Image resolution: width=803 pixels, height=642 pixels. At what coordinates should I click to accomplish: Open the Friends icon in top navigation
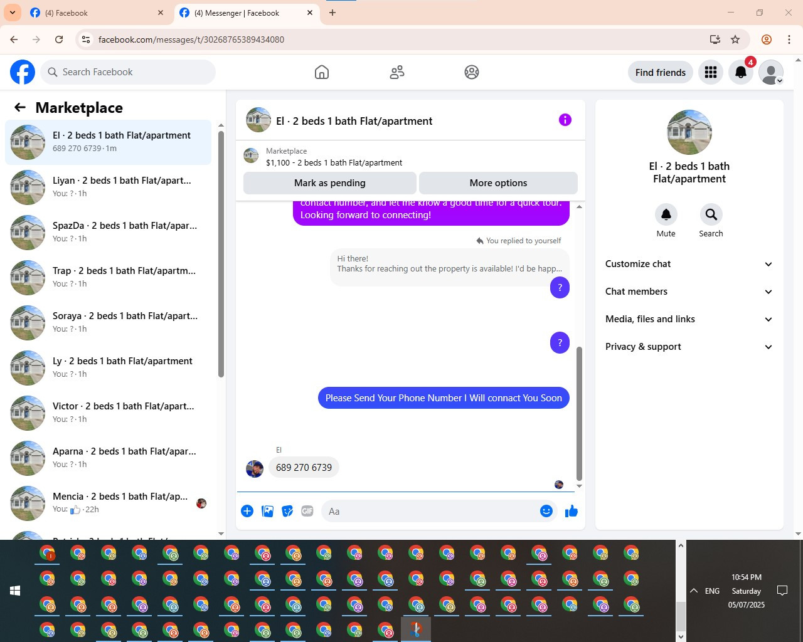(x=397, y=72)
